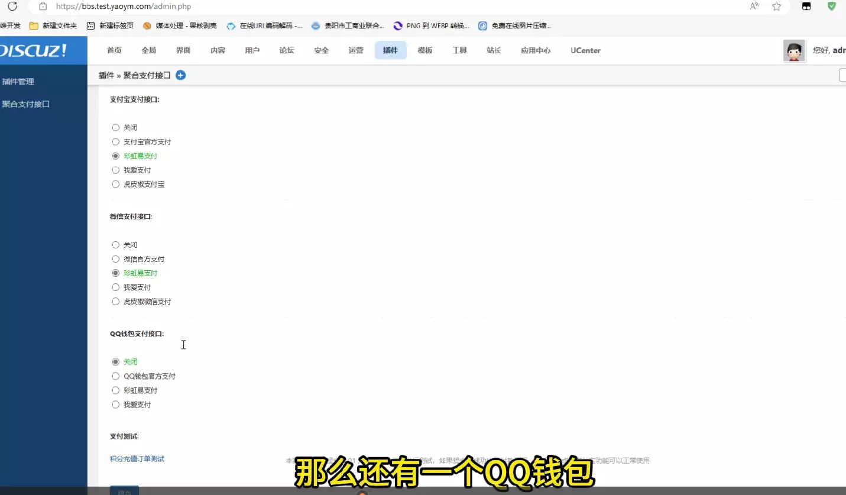
Task: Select 关闭 under 支付宝支付接口
Action: point(116,128)
